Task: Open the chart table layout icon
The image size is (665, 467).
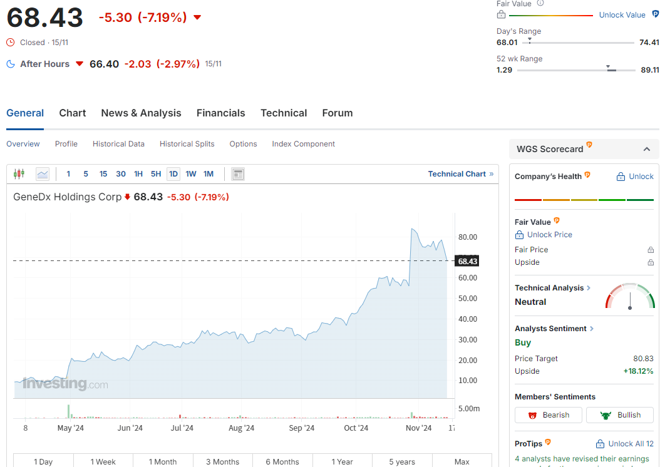Action: point(238,174)
